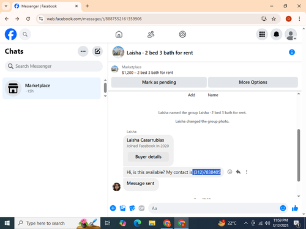Open conversation information icon
The image size is (306, 229).
tap(292, 53)
